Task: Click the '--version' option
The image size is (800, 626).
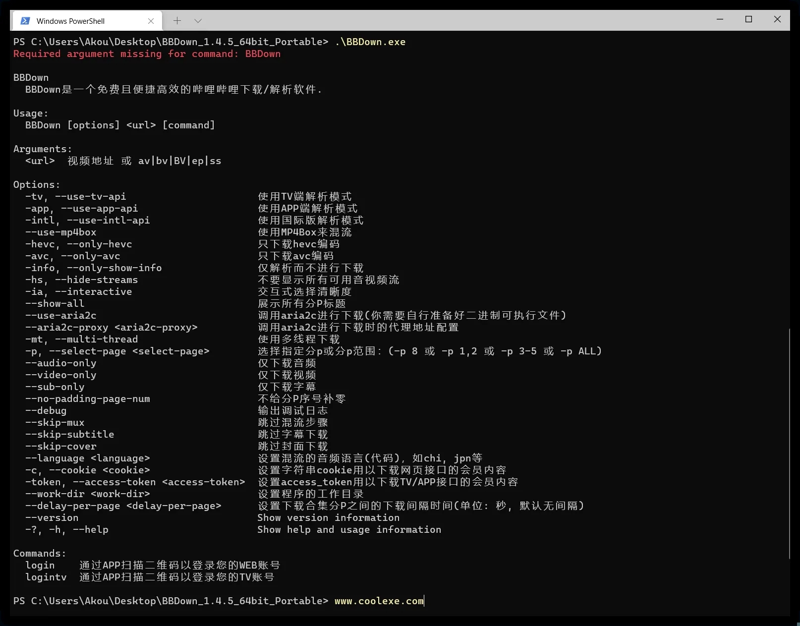Action: click(x=52, y=517)
